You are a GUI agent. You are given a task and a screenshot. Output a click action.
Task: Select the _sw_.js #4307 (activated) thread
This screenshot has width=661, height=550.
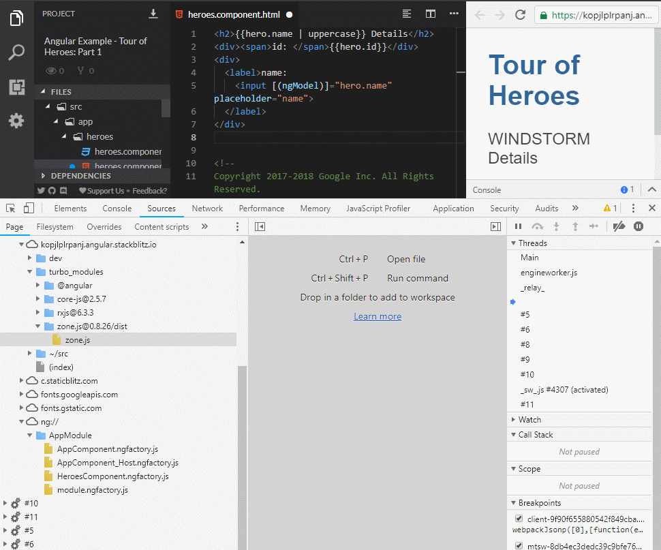click(564, 389)
